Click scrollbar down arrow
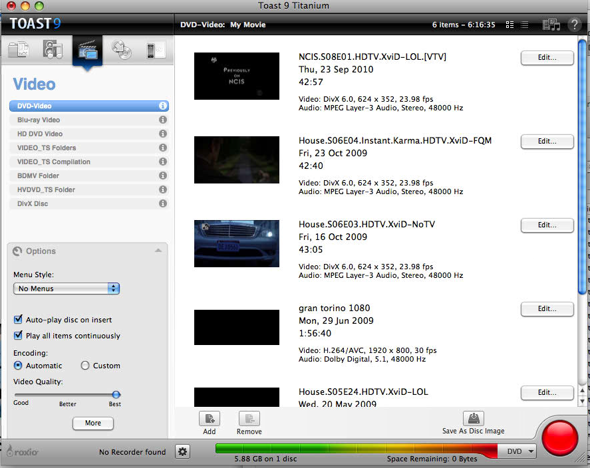This screenshot has width=590, height=468. [x=582, y=402]
